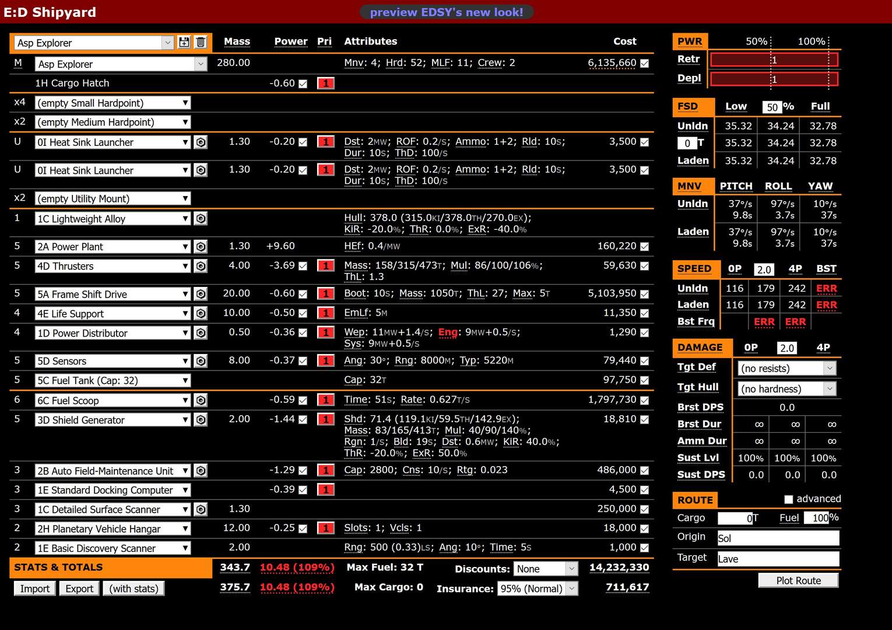Viewport: 892px width, 630px height.
Task: Click priority 1 box for 3D Shield Generator
Action: pyautogui.click(x=325, y=419)
